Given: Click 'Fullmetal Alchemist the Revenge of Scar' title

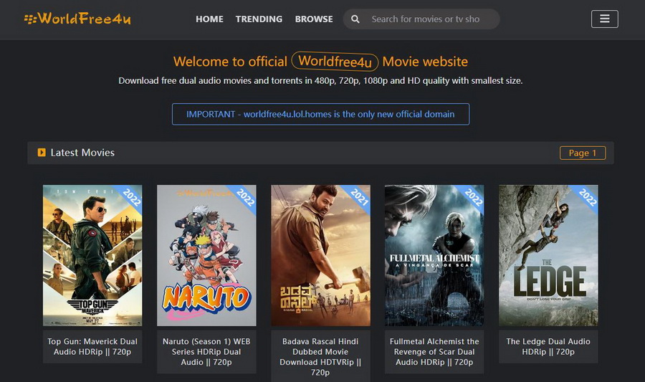Looking at the screenshot, I should [x=434, y=352].
